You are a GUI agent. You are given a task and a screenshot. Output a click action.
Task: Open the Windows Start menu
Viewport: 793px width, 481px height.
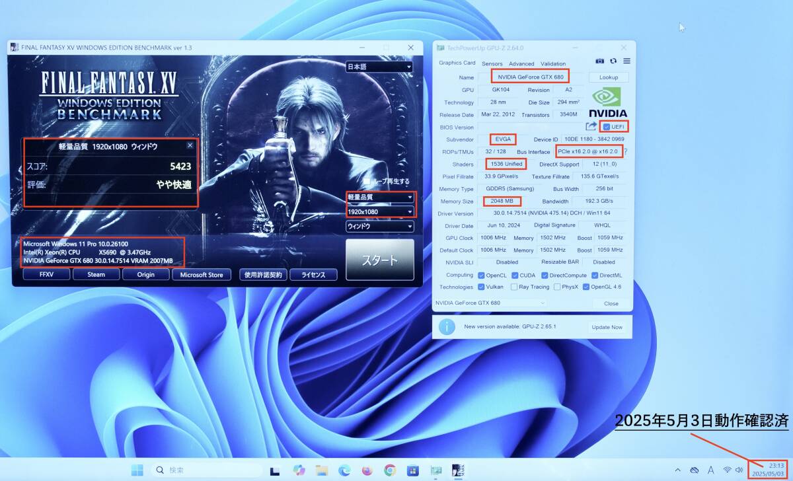137,470
